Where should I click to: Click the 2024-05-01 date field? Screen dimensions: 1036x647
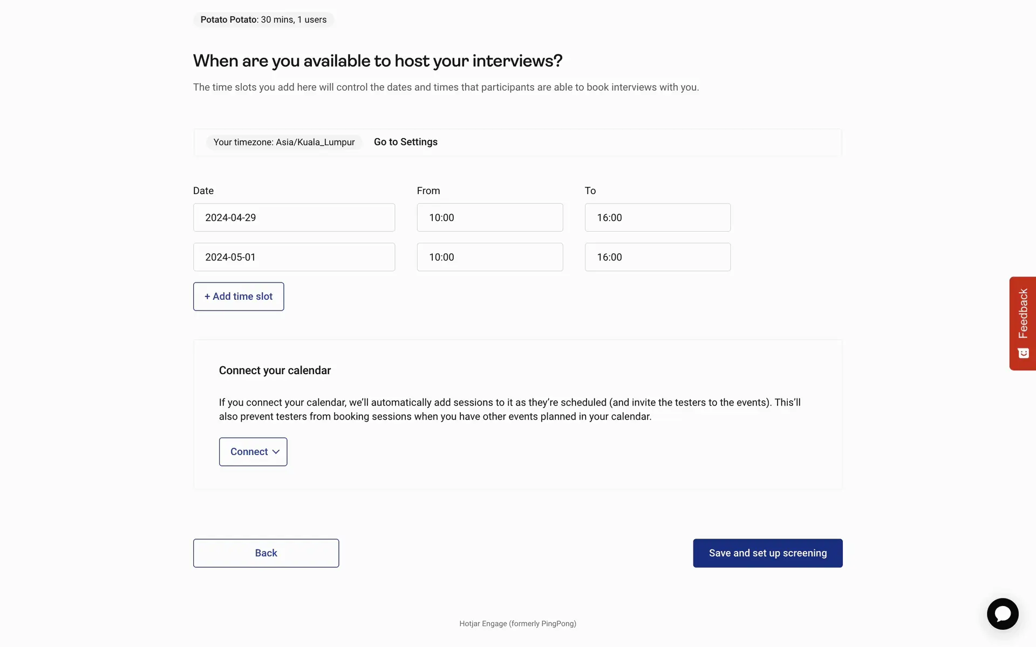[x=294, y=257]
